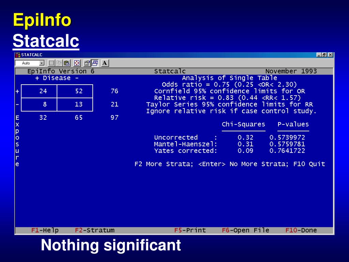The width and height of the screenshot is (349, 262).
Task: Click the underlined 'Statcalc' slide subtitle
Action: tap(46, 41)
